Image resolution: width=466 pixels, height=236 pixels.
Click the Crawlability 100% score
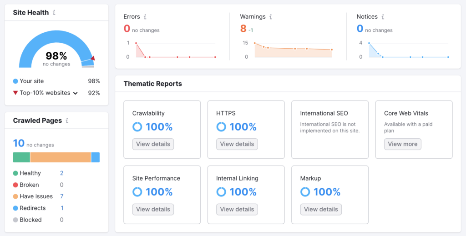click(x=159, y=127)
